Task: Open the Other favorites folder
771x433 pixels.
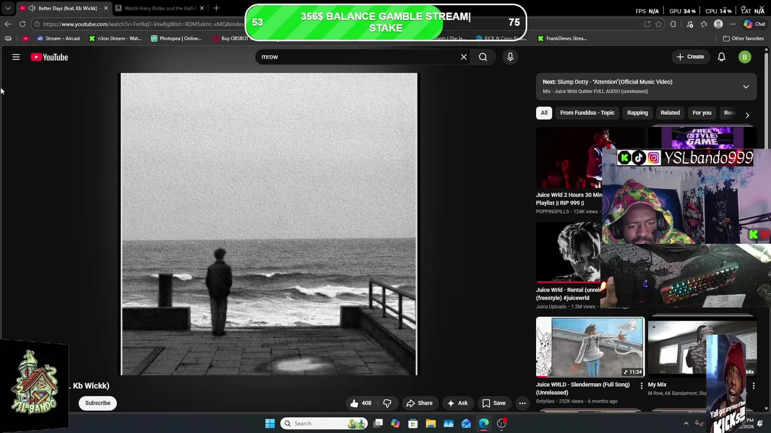Action: point(743,38)
